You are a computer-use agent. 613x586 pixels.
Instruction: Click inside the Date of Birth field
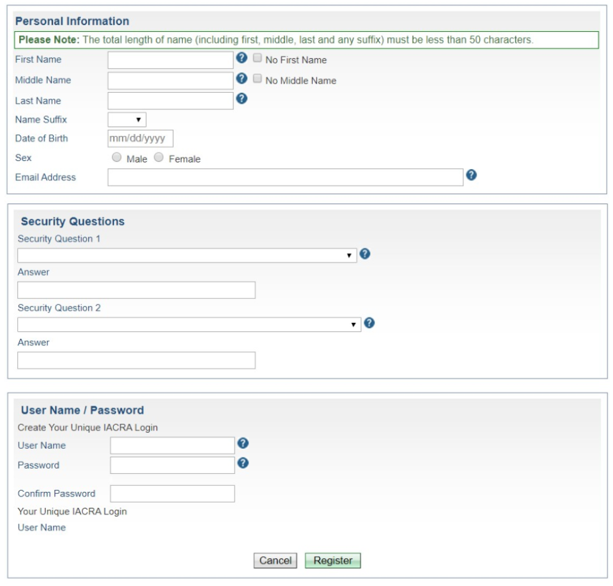pos(139,138)
